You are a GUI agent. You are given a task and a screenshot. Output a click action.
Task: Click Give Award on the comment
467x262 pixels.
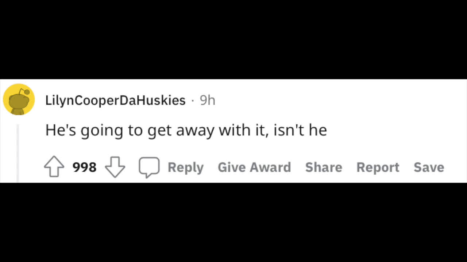pyautogui.click(x=254, y=167)
